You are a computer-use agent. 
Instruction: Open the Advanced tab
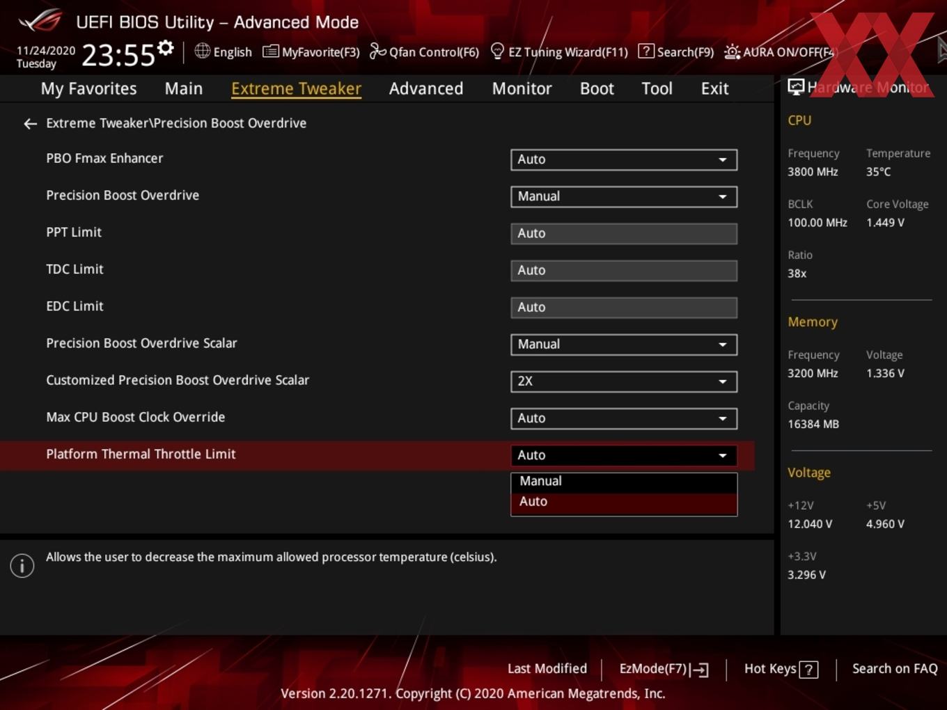pos(426,88)
